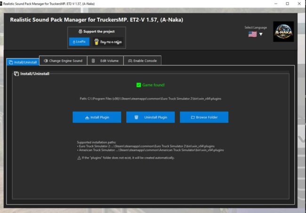Open Browse Folder button
Screen dimensions: 306x213
point(204,117)
